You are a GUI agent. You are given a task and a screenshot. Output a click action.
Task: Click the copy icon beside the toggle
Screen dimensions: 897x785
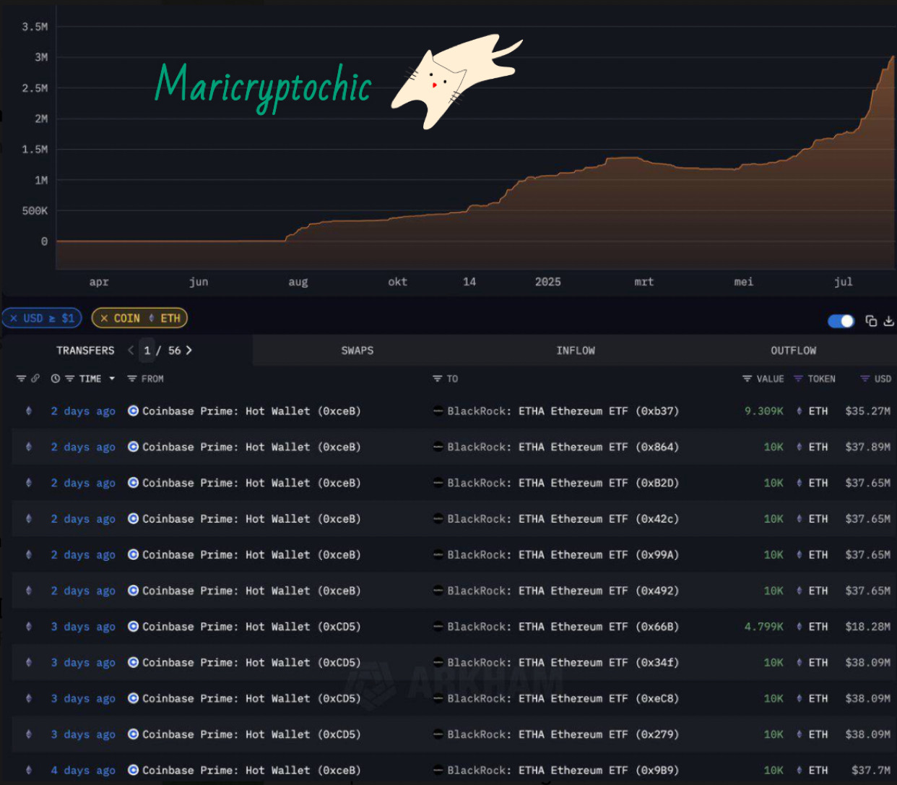point(871,321)
